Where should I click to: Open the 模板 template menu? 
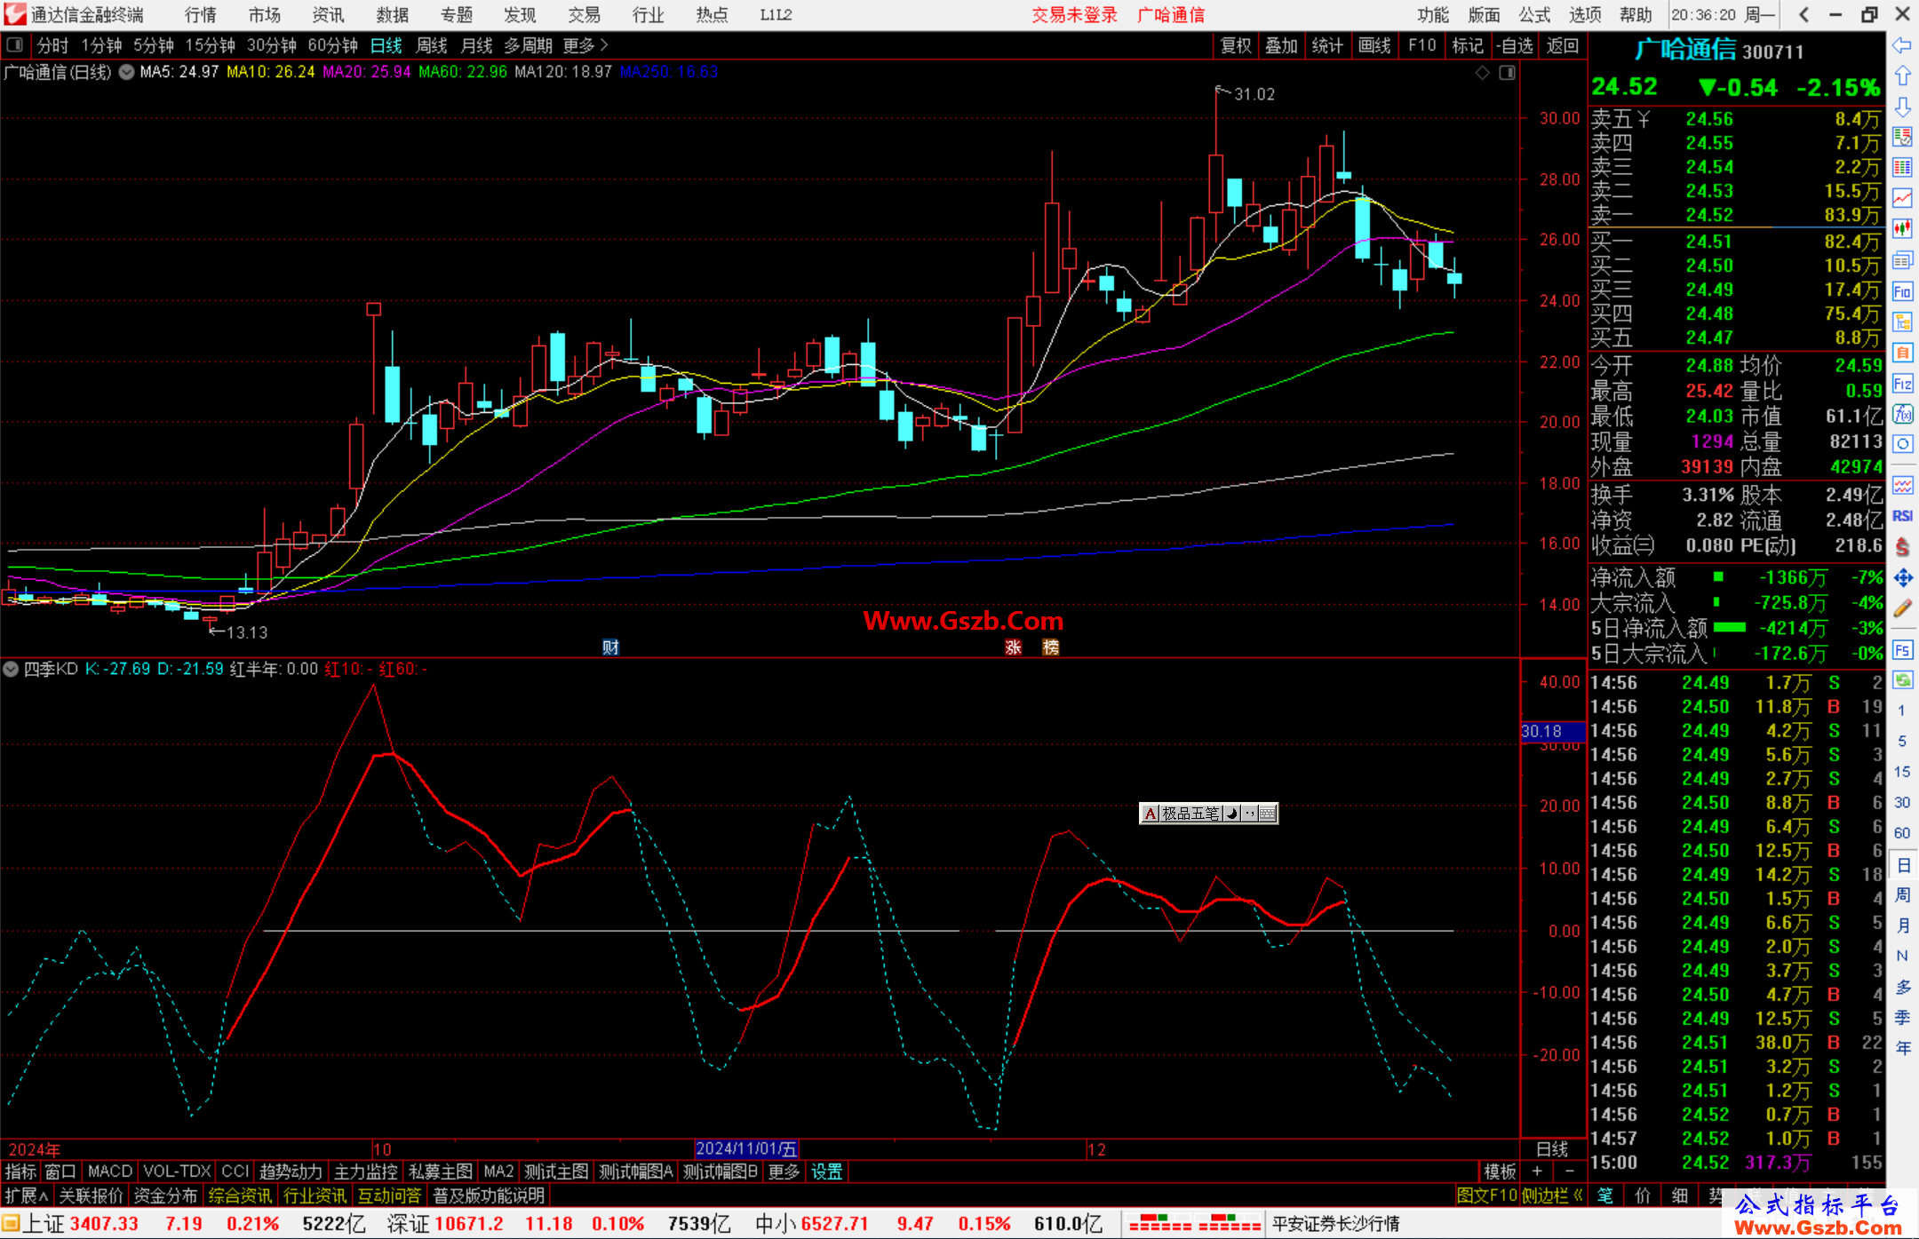(1500, 1172)
